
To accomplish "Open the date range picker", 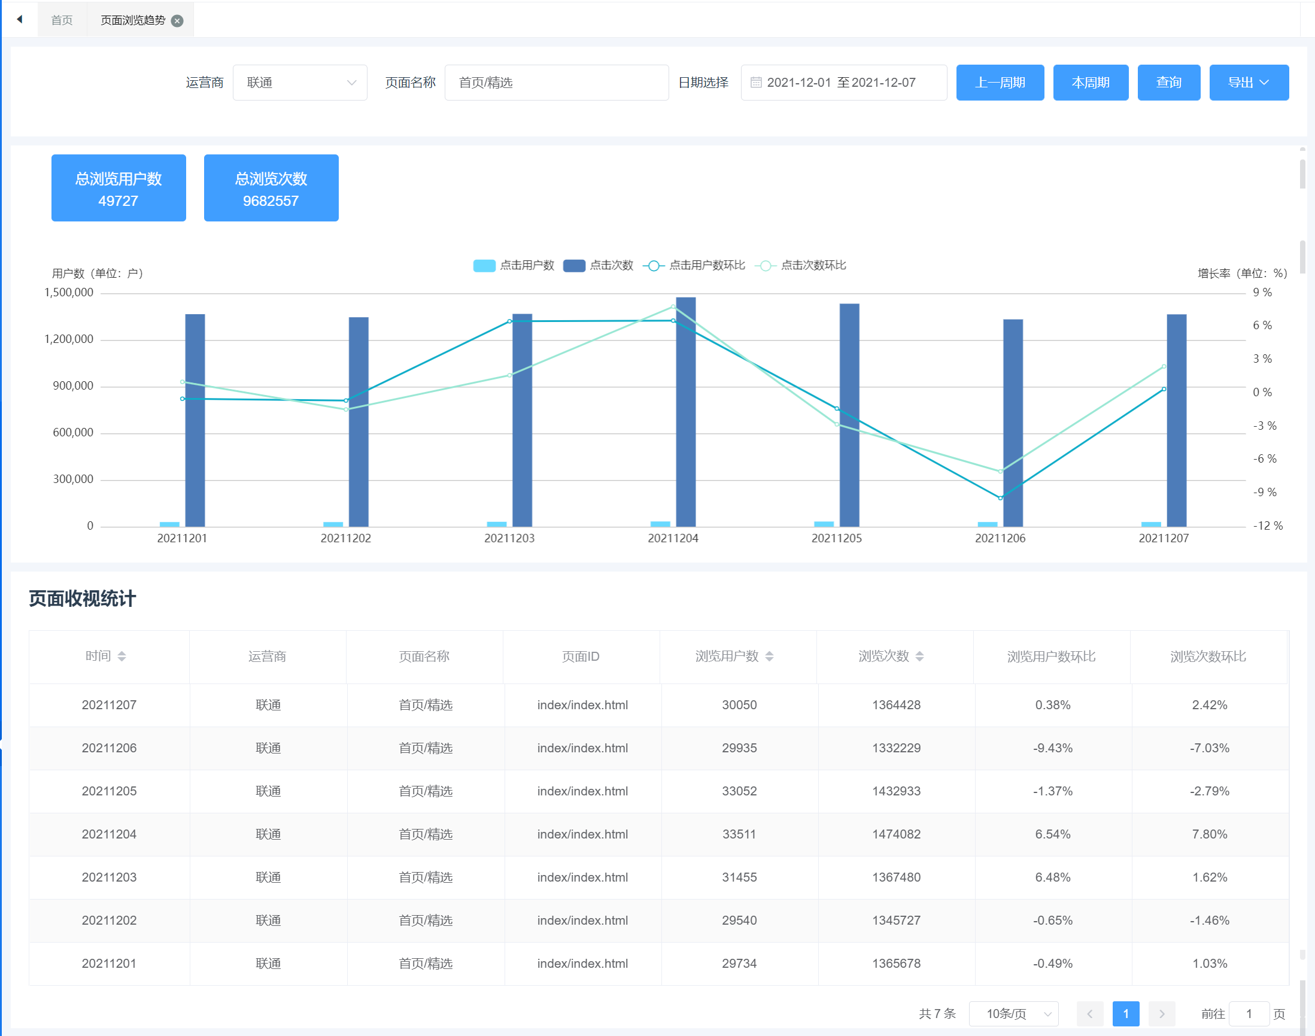I will [x=844, y=83].
